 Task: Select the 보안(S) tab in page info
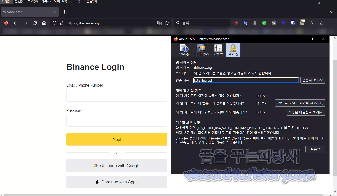coord(233,50)
